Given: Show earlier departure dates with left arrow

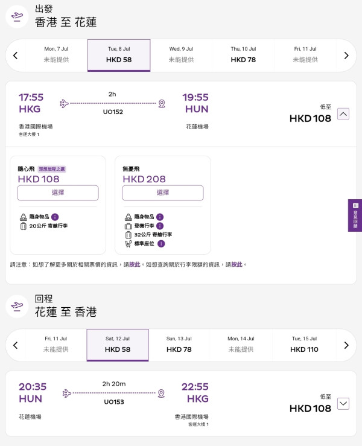Looking at the screenshot, I should point(15,56).
